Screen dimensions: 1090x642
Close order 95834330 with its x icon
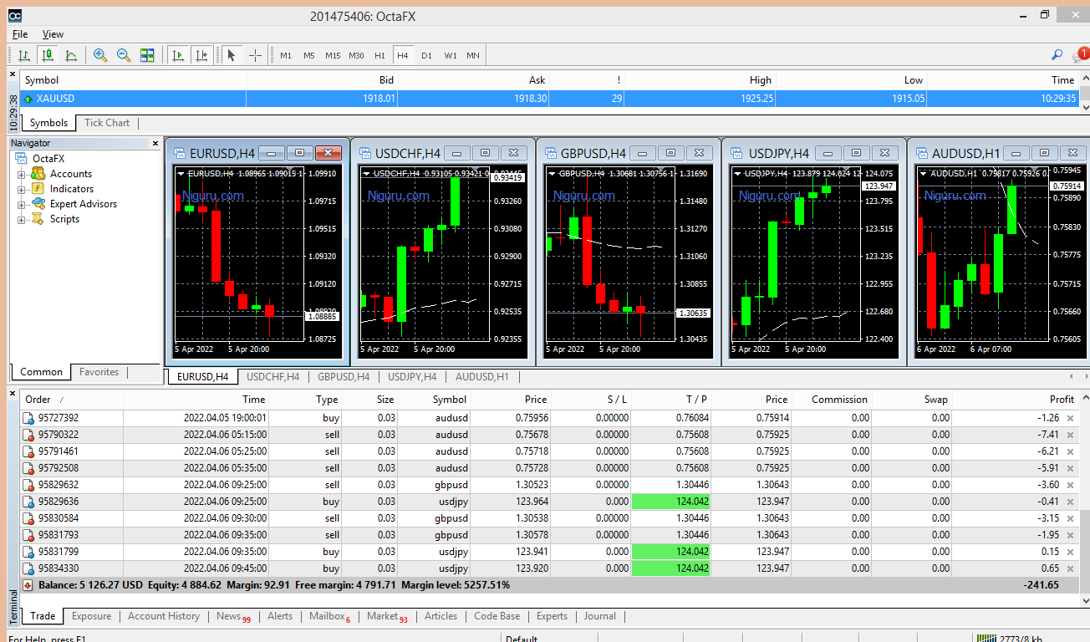1070,568
